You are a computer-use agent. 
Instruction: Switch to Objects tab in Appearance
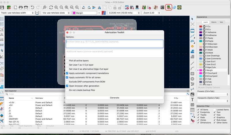click(x=214, y=22)
